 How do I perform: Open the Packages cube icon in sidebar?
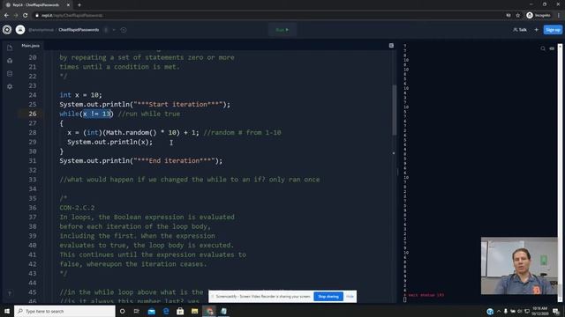(10, 61)
